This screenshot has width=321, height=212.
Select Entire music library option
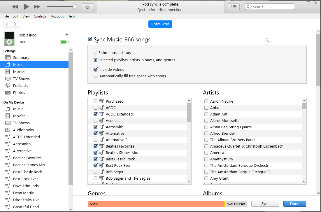coord(95,53)
